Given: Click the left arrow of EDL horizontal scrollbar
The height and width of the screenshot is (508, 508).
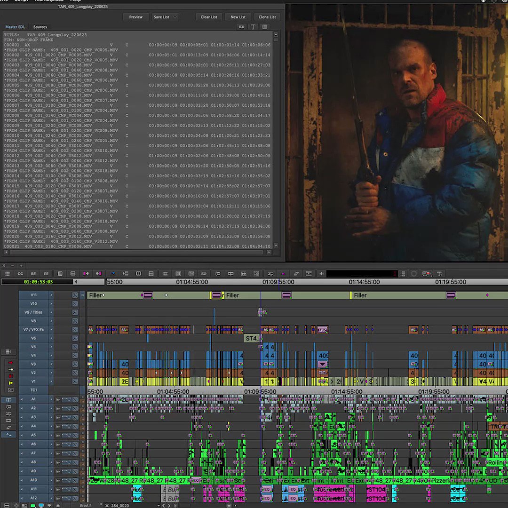Looking at the screenshot, I should tap(6, 252).
